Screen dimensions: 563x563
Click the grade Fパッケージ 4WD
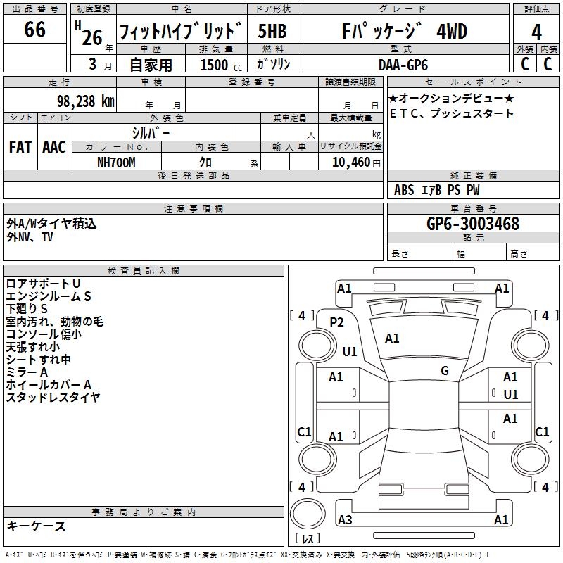pos(405,31)
